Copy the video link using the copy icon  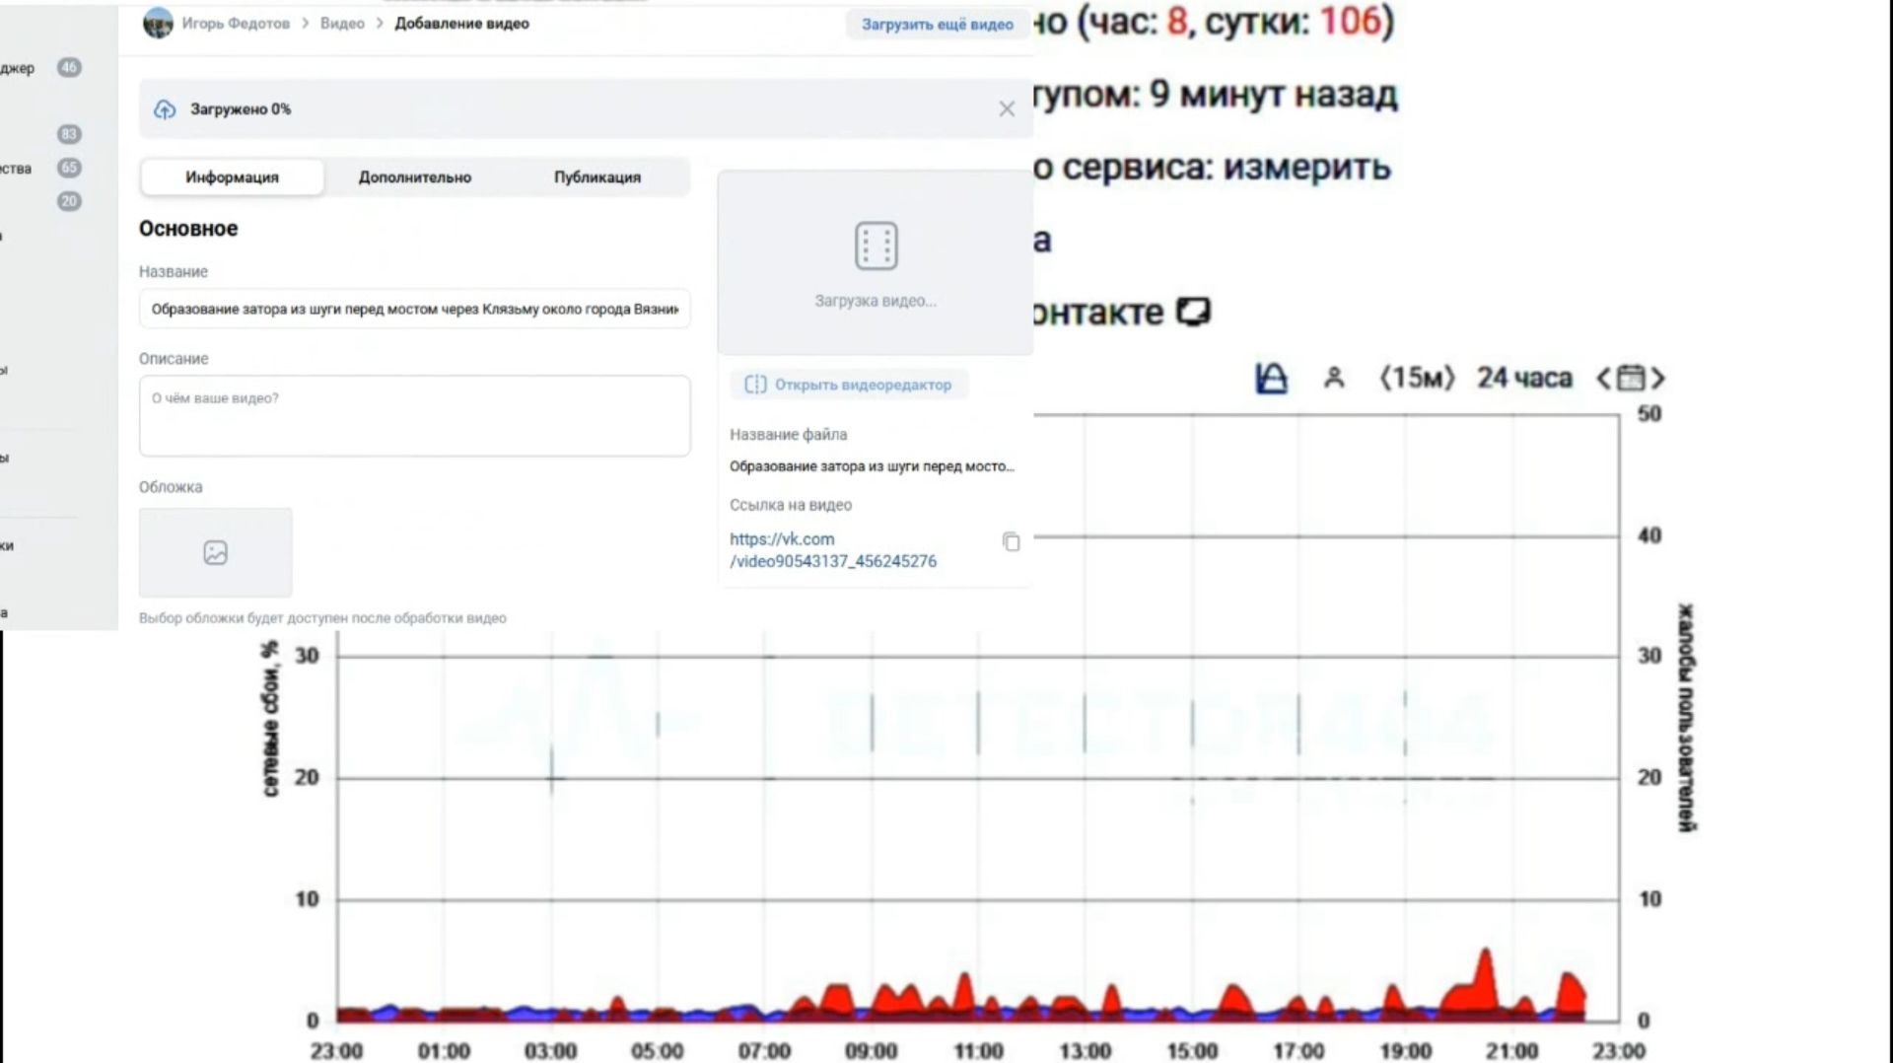1012,541
